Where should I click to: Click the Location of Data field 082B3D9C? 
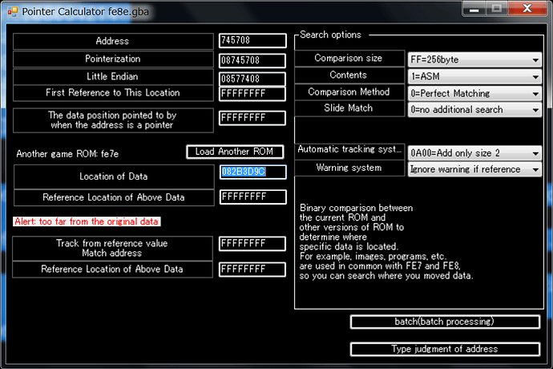click(x=253, y=172)
